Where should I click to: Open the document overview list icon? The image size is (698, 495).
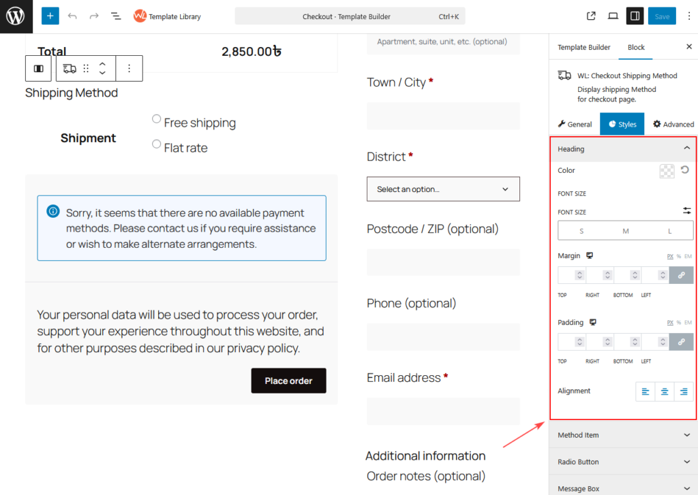[x=116, y=16]
